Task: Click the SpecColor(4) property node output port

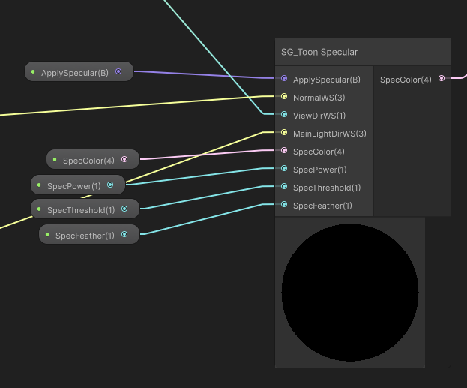Action: coord(124,159)
